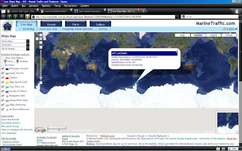Close the Live Ships Map tab
This screenshot has width=242, height=151.
[x=139, y=10]
